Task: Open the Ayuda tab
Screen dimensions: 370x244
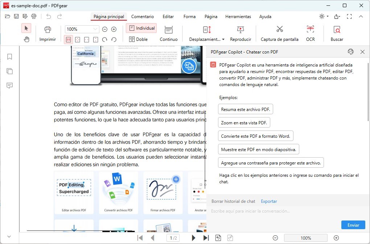Action: (265, 17)
